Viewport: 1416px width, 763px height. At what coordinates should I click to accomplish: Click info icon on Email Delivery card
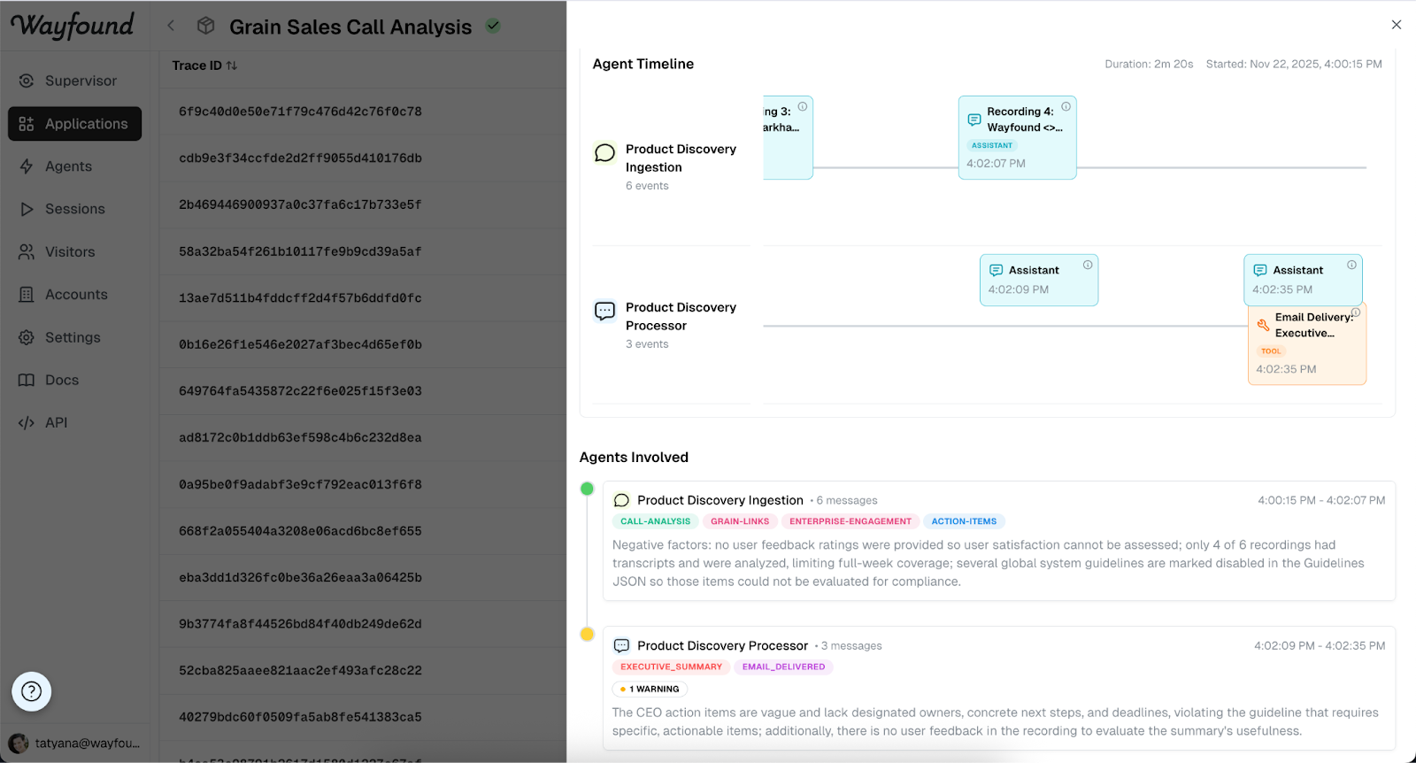click(x=1356, y=312)
